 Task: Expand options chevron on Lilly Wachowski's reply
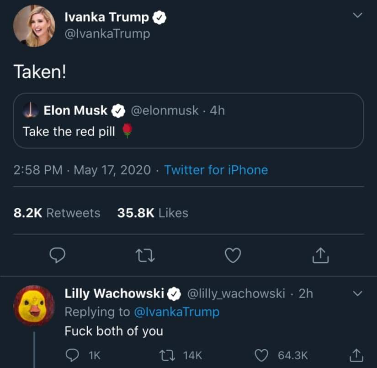[358, 293]
